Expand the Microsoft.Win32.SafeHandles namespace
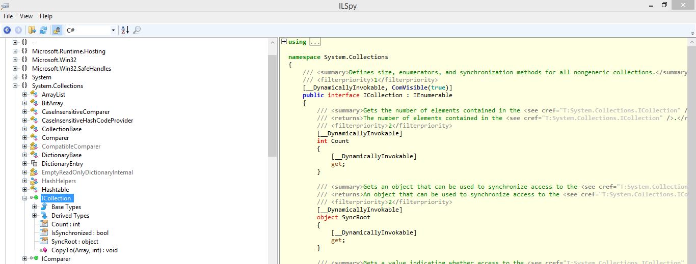This screenshot has height=264, width=696. 15,68
